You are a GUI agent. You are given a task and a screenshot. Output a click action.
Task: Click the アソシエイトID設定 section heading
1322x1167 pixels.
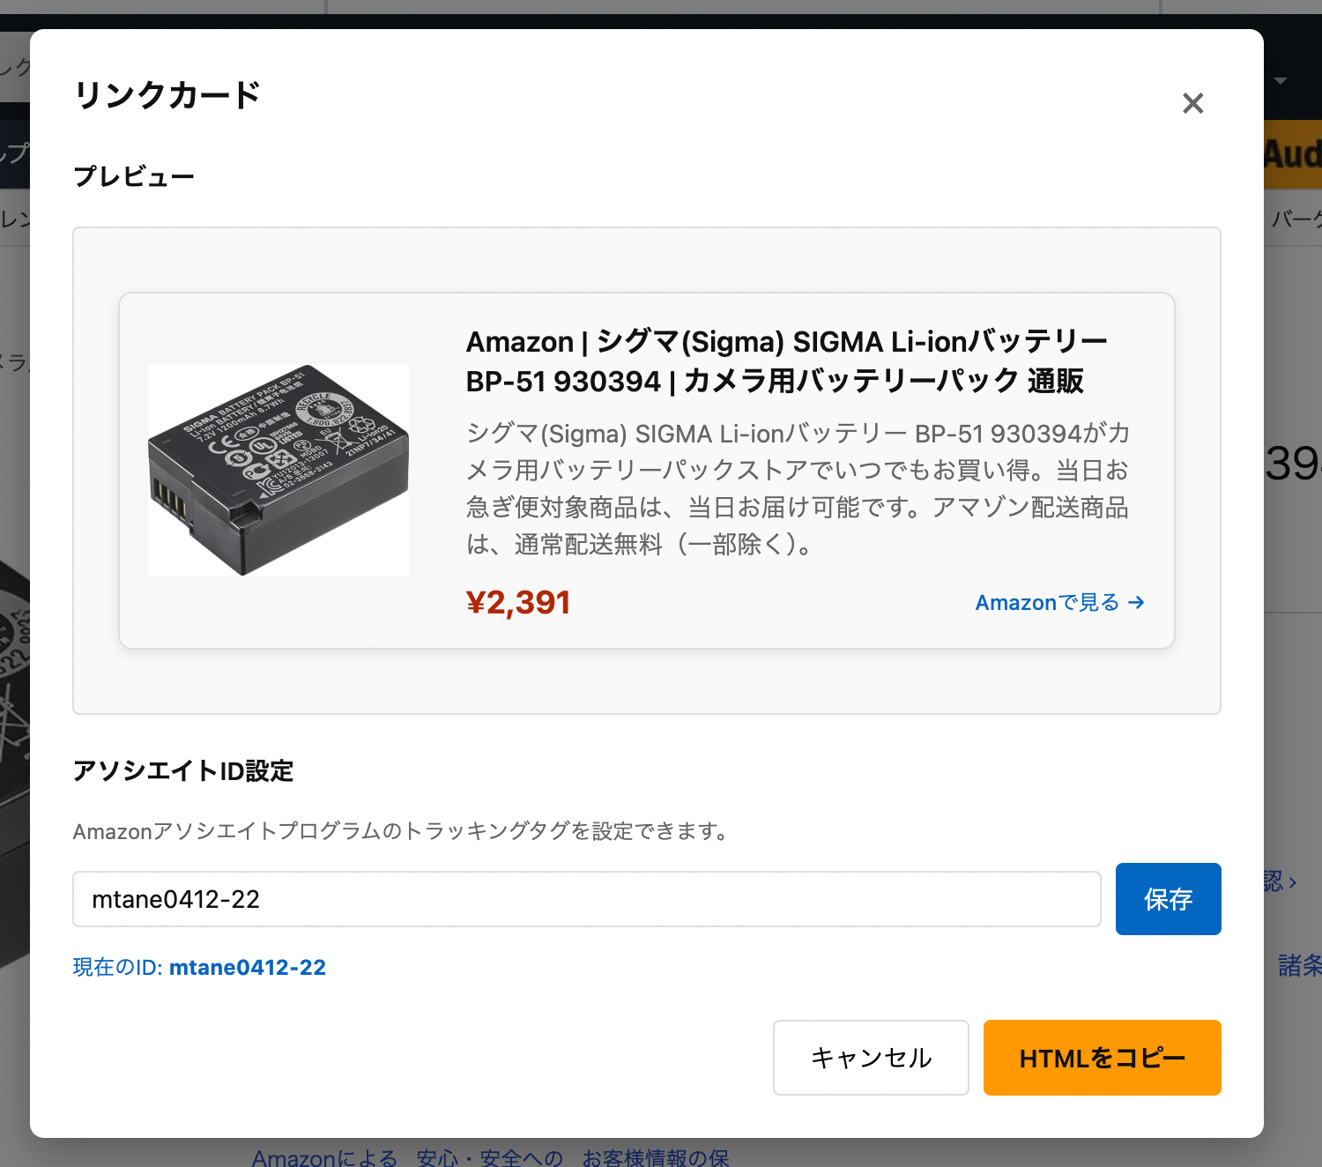tap(183, 771)
